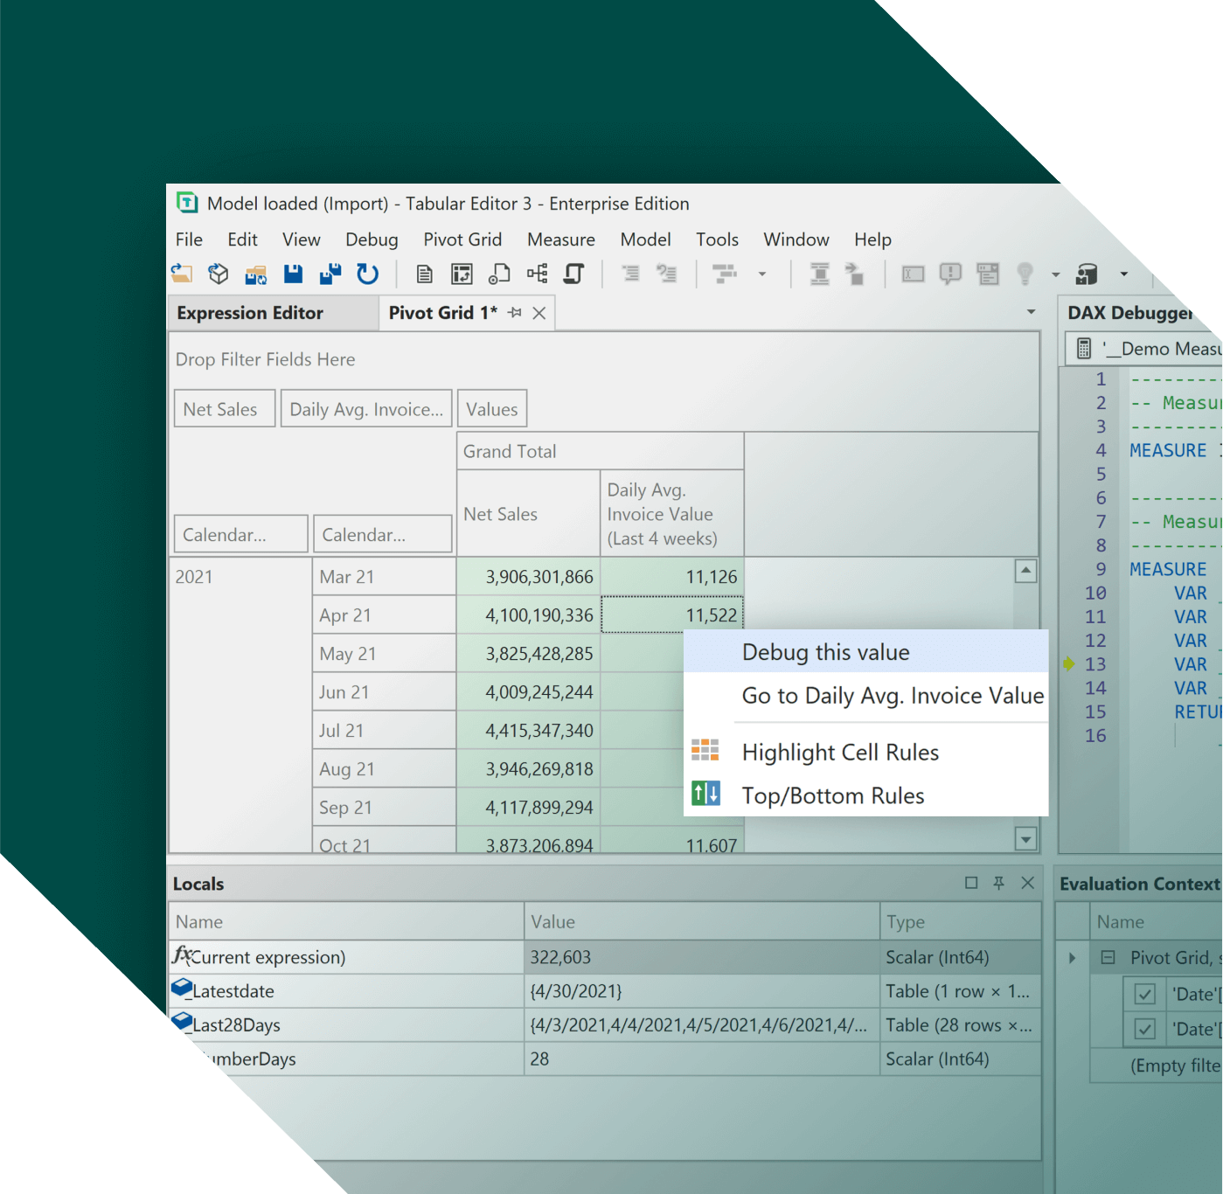Click the new diagram hierarchy icon
The height and width of the screenshot is (1194, 1223).
[537, 274]
